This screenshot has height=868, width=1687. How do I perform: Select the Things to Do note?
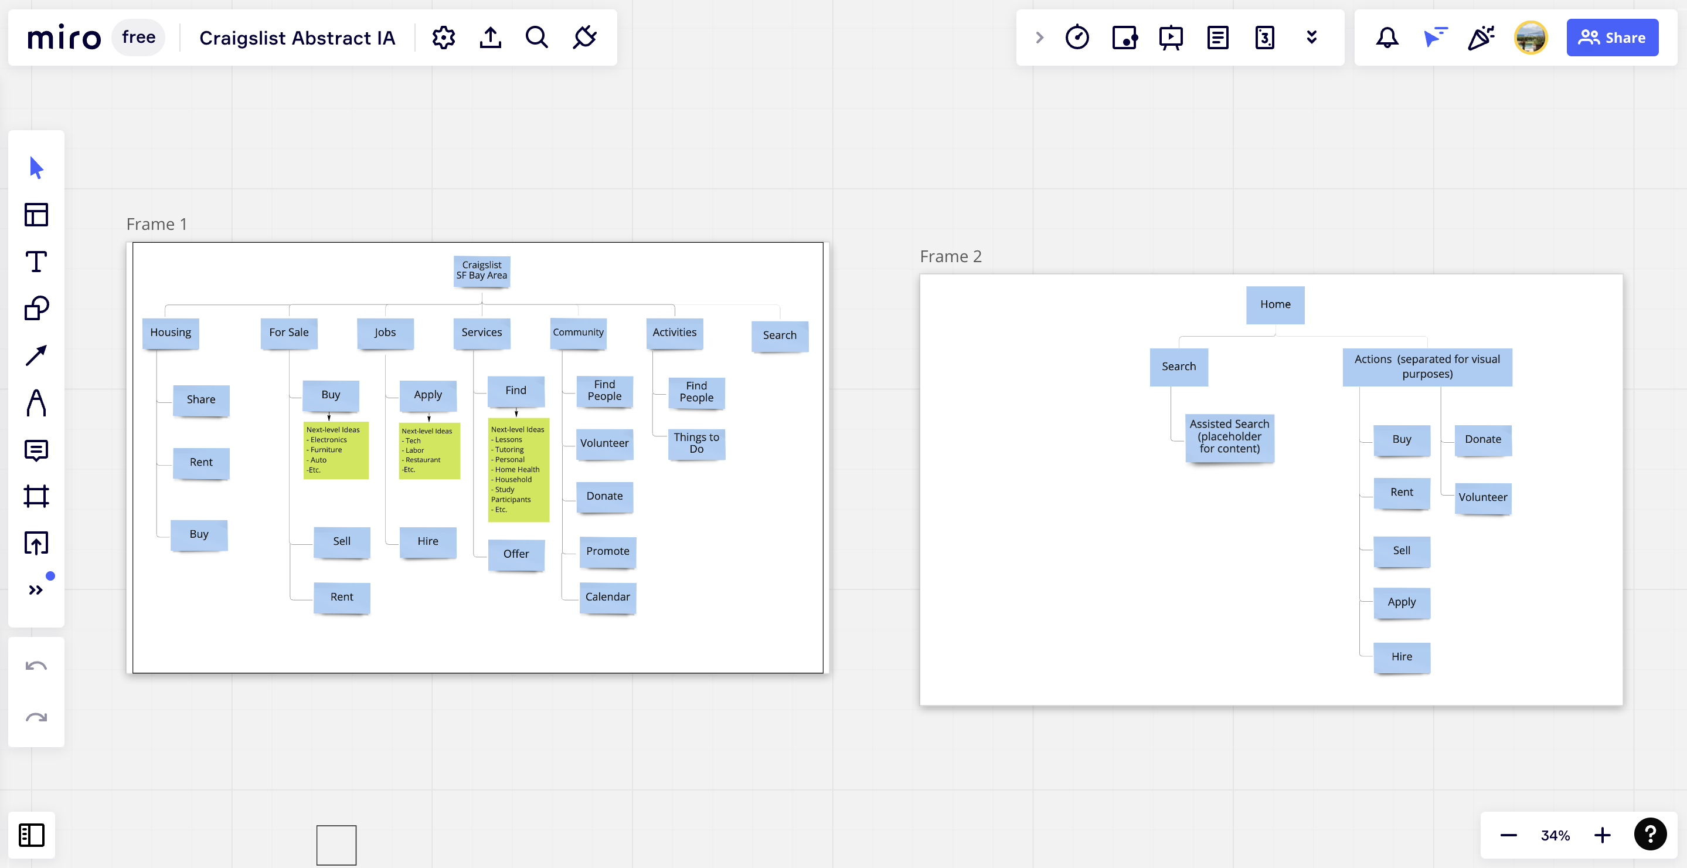[x=696, y=443]
